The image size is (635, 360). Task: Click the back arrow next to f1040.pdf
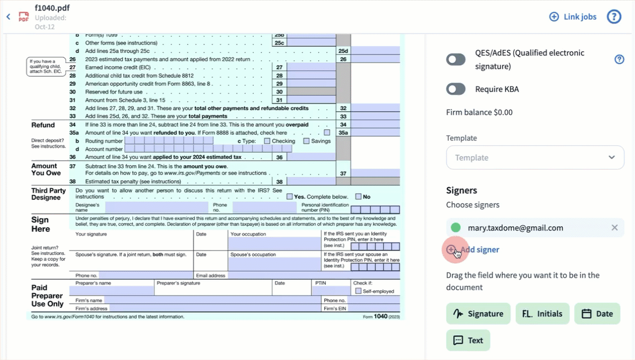8,17
